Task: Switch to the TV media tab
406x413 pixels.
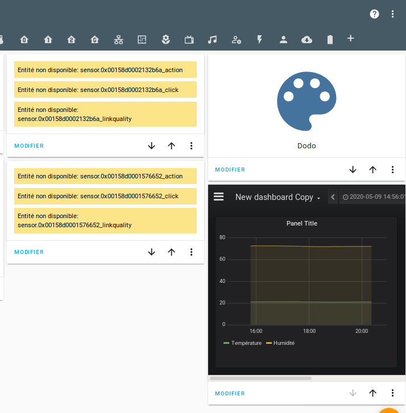Action: click(x=189, y=39)
